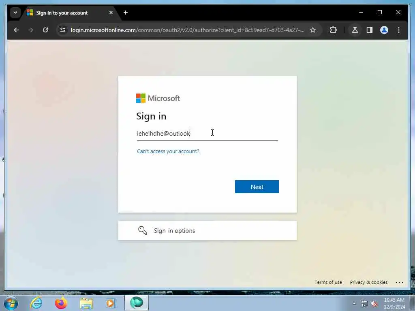Launch Internet Explorer from taskbar
Viewport: 415px width, 311px height.
click(36, 303)
